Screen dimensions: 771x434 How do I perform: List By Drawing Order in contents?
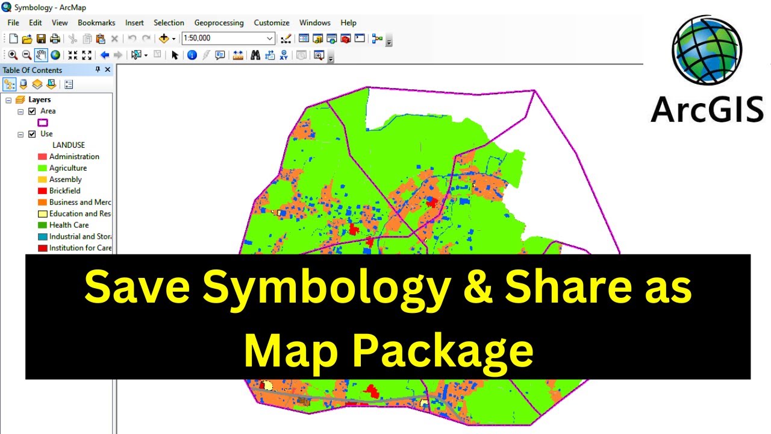click(x=10, y=84)
